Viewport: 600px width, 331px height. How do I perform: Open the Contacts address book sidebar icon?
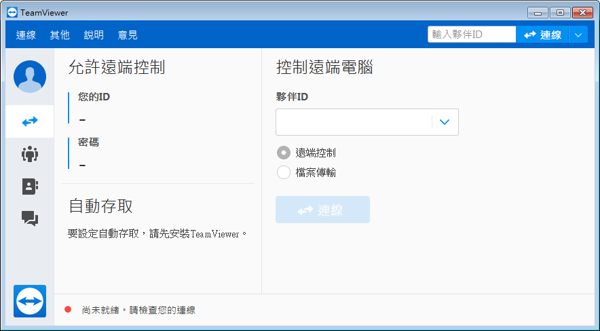(x=30, y=187)
